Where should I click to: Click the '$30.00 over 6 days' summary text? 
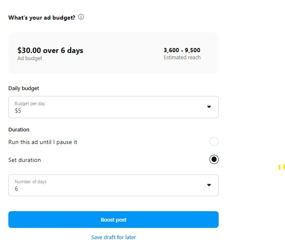click(x=50, y=51)
